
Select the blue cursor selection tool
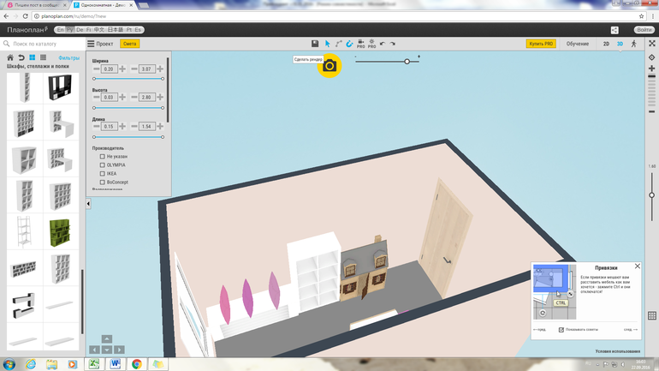(327, 44)
